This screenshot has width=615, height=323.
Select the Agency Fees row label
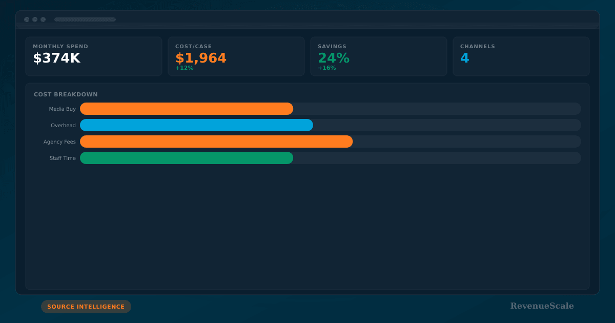tap(59, 142)
